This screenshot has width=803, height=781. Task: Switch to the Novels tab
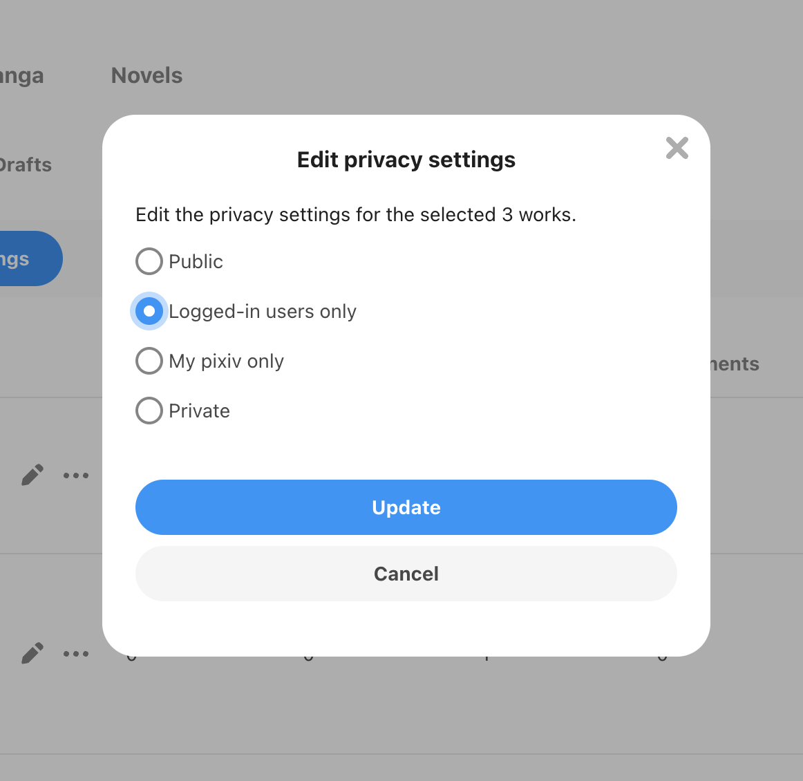pos(147,75)
